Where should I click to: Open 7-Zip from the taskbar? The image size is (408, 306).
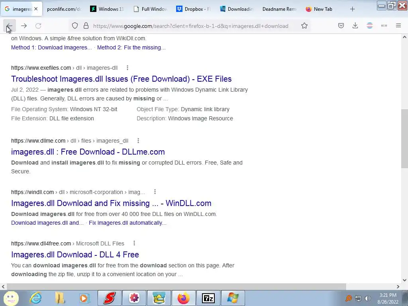coord(208,298)
